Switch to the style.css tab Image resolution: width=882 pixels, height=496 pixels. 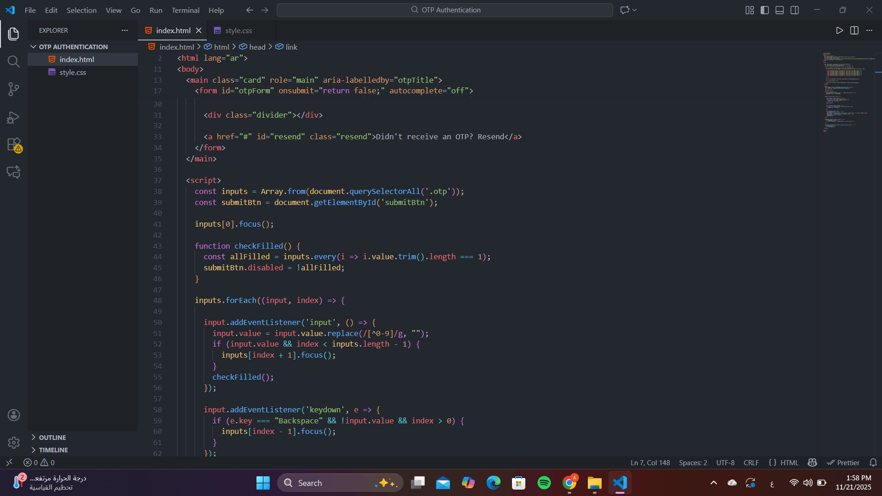(238, 30)
